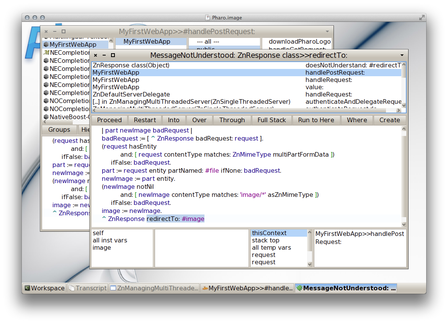Click the 'badRequest := [' code line
This screenshot has height=324, width=448.
click(x=183, y=139)
